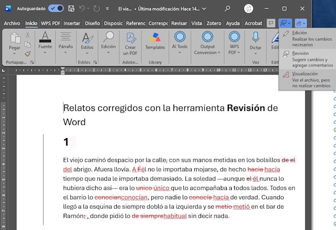Click the struck-through phrase 'de siempre'

pos(147,216)
